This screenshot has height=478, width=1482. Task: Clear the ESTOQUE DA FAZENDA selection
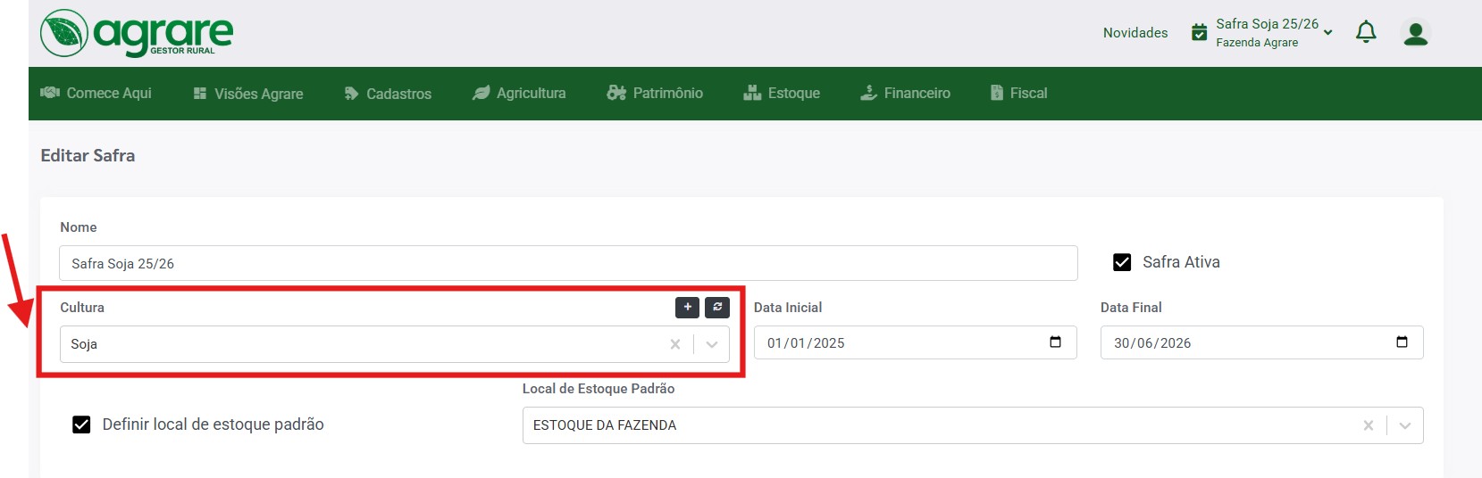click(x=1369, y=425)
